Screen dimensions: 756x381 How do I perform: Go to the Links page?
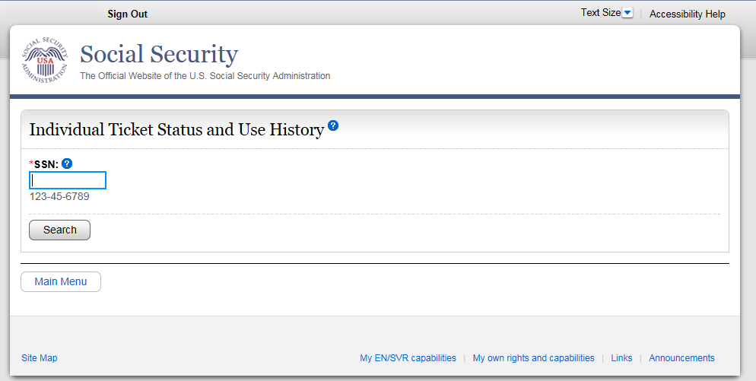pyautogui.click(x=621, y=358)
